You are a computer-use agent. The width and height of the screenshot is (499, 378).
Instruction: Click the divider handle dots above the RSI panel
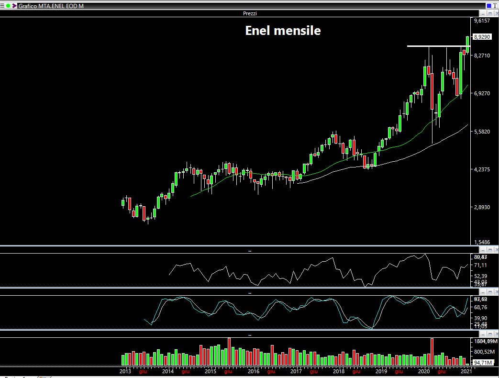(x=250, y=251)
